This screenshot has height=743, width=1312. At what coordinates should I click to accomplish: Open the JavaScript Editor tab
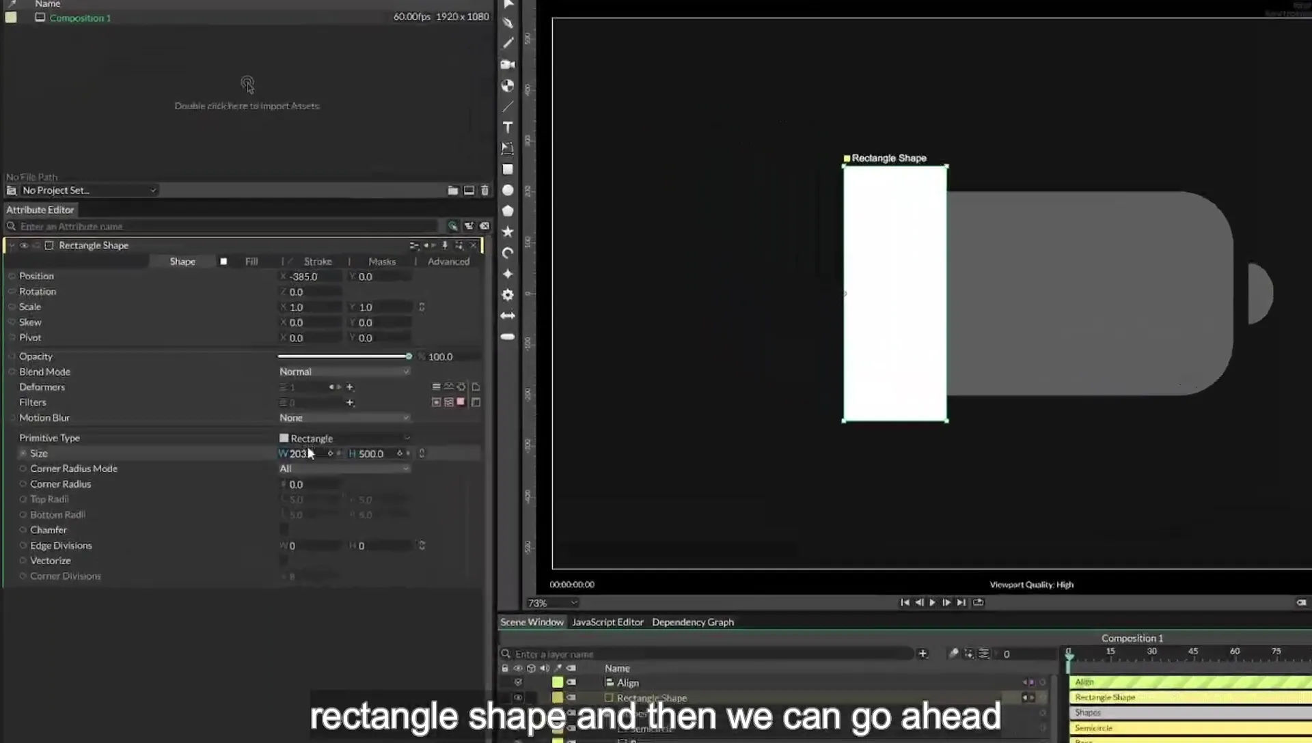click(x=607, y=622)
